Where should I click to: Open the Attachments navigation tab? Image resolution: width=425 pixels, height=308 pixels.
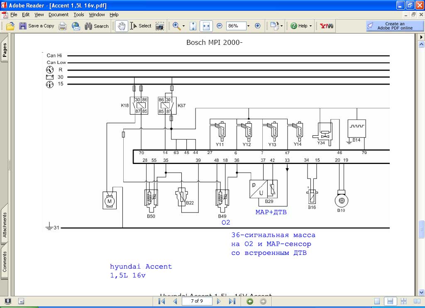(x=5, y=225)
